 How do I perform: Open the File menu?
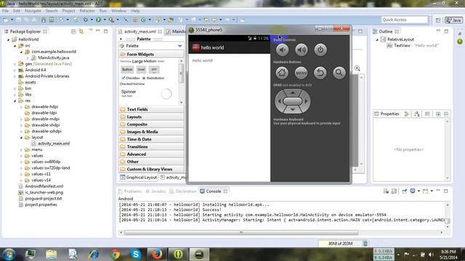coord(5,11)
